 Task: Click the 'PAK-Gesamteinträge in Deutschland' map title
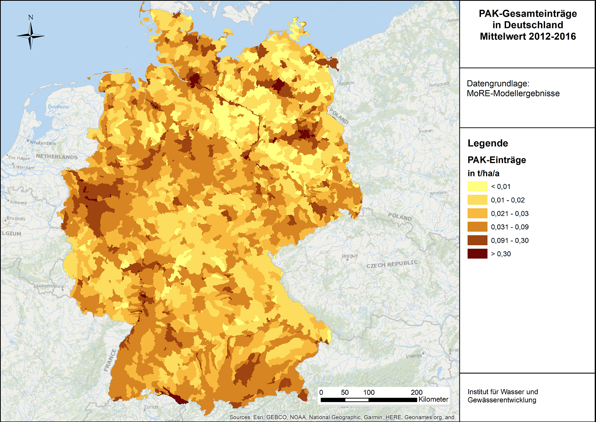528,25
